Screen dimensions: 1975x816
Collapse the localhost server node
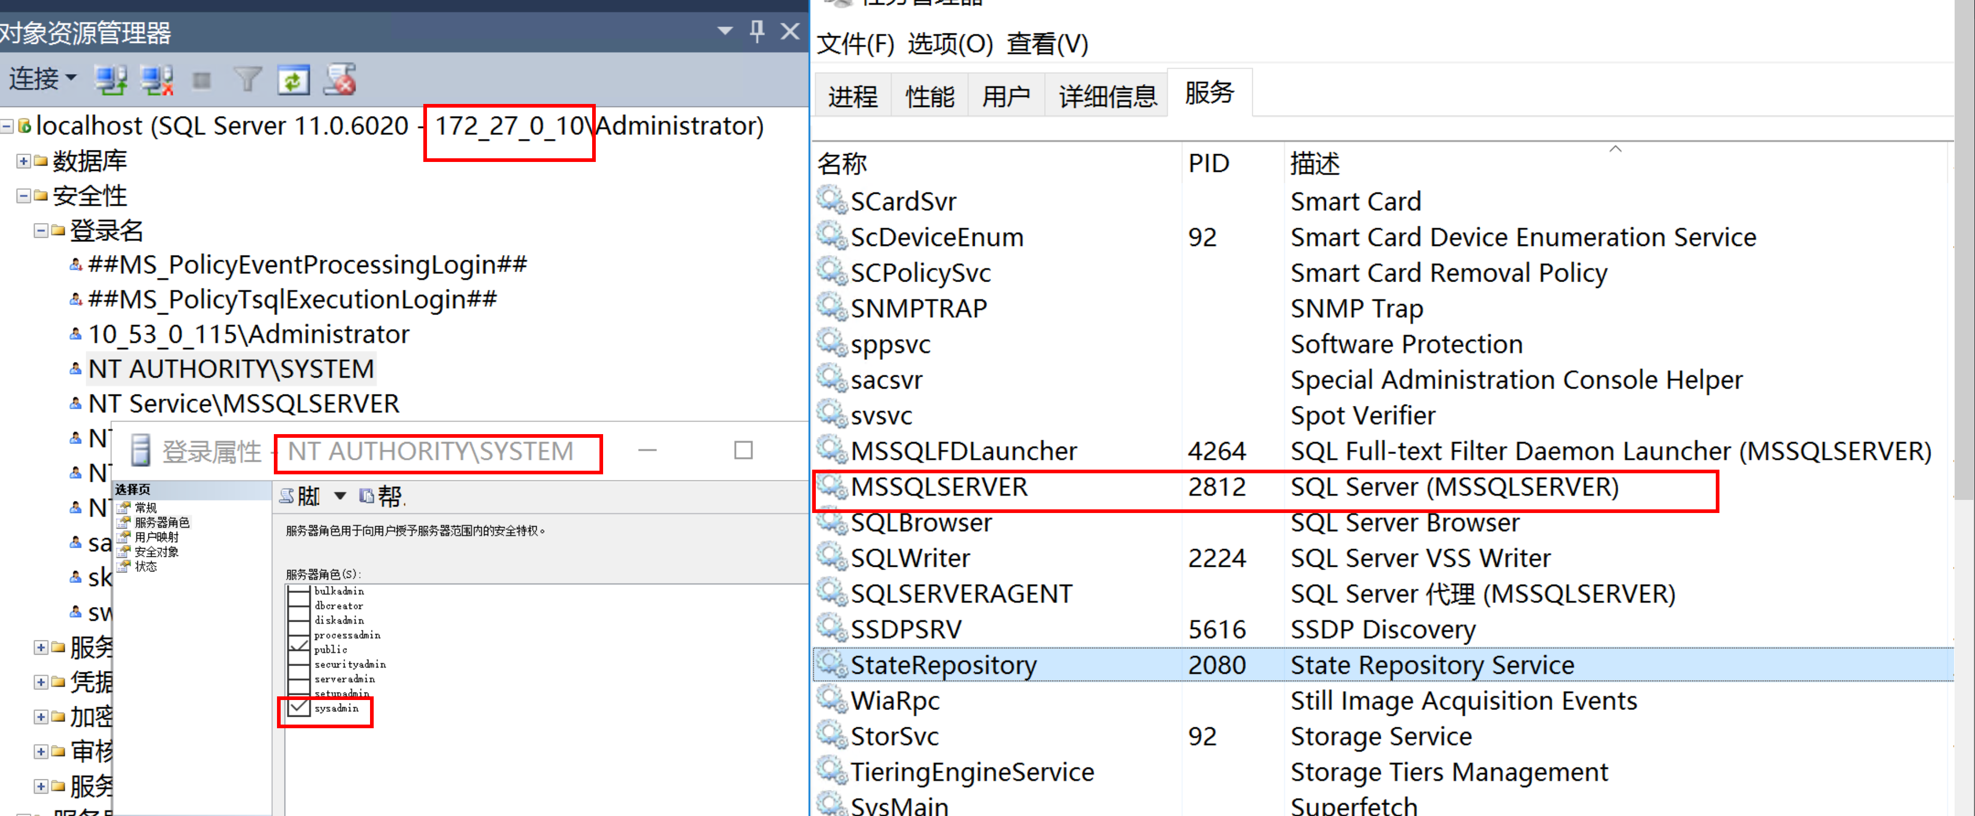[x=7, y=126]
